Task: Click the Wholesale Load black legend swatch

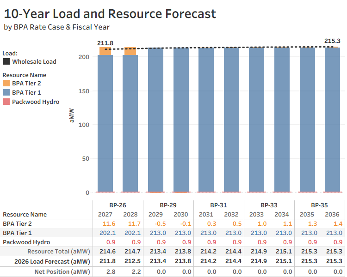Action: (x=6, y=61)
